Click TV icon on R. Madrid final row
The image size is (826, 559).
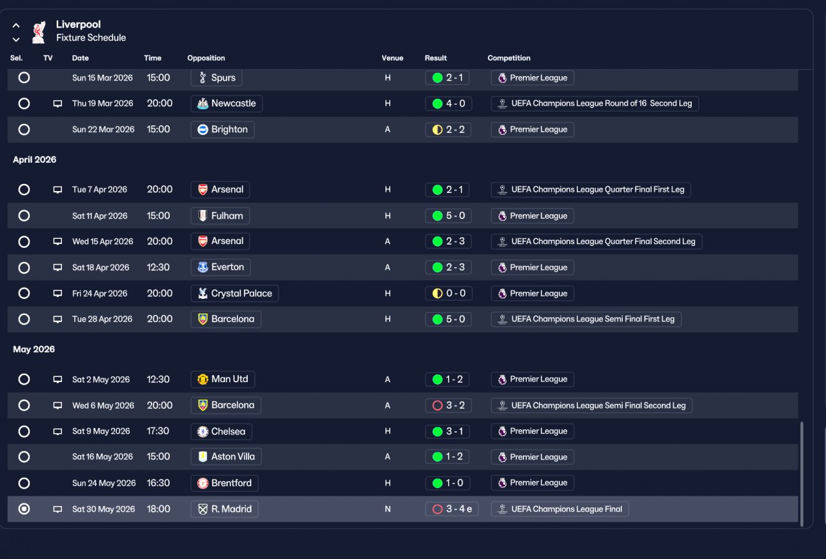(57, 509)
